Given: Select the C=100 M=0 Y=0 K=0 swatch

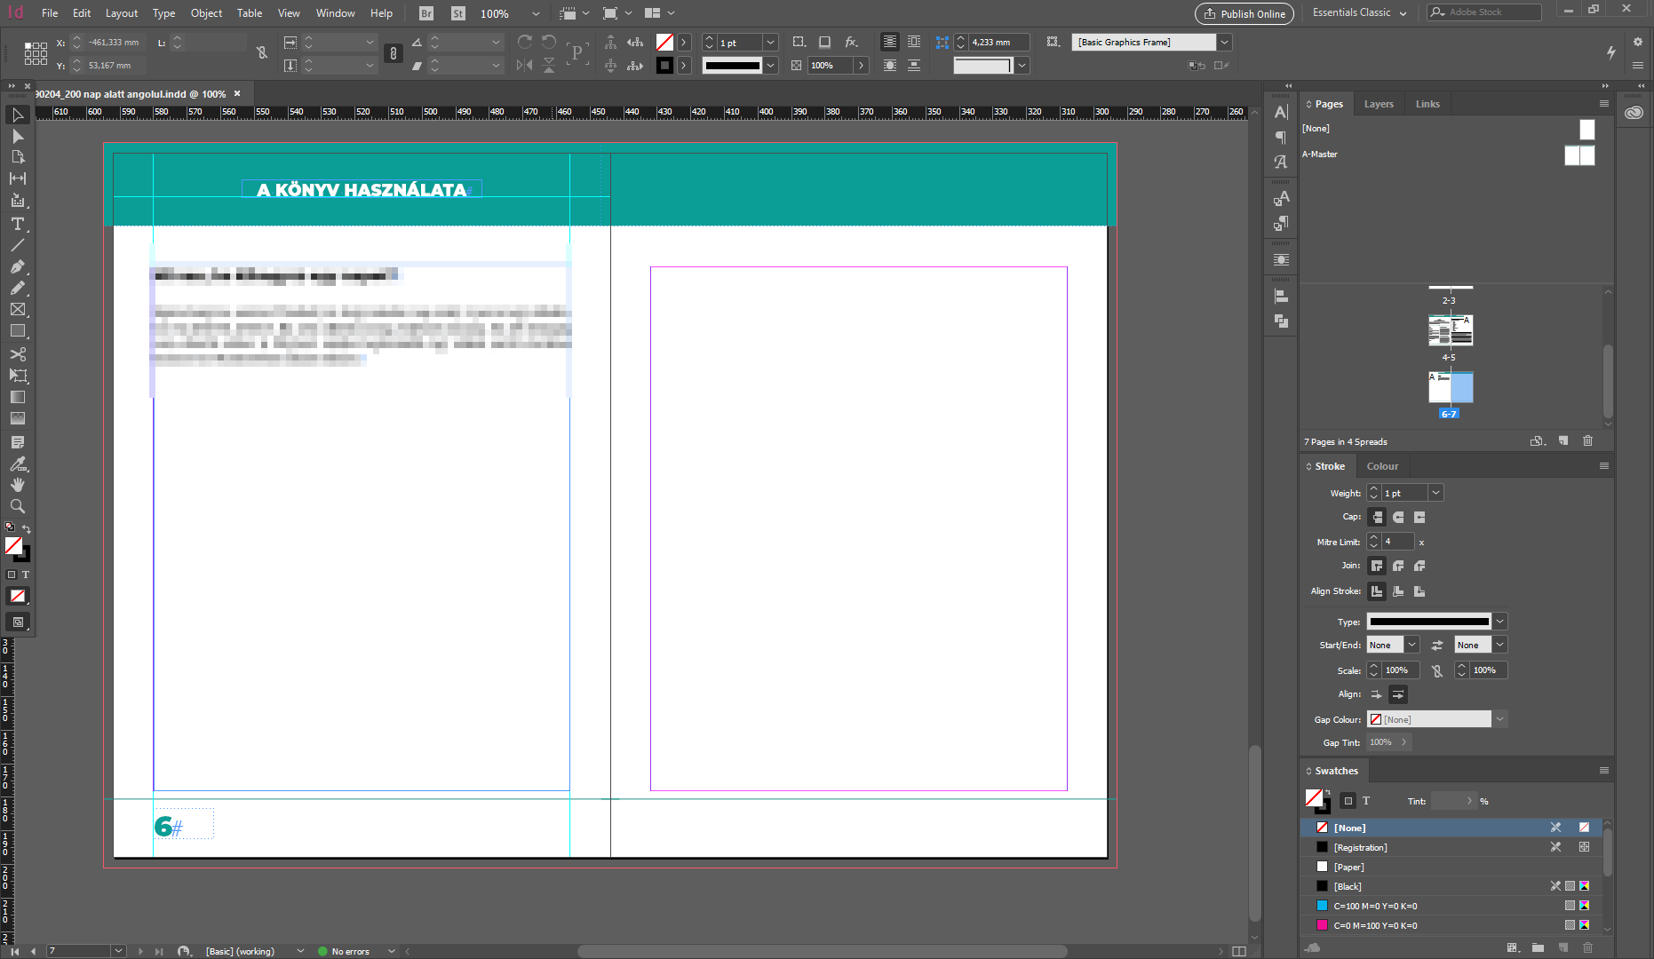Looking at the screenshot, I should click(1375, 906).
